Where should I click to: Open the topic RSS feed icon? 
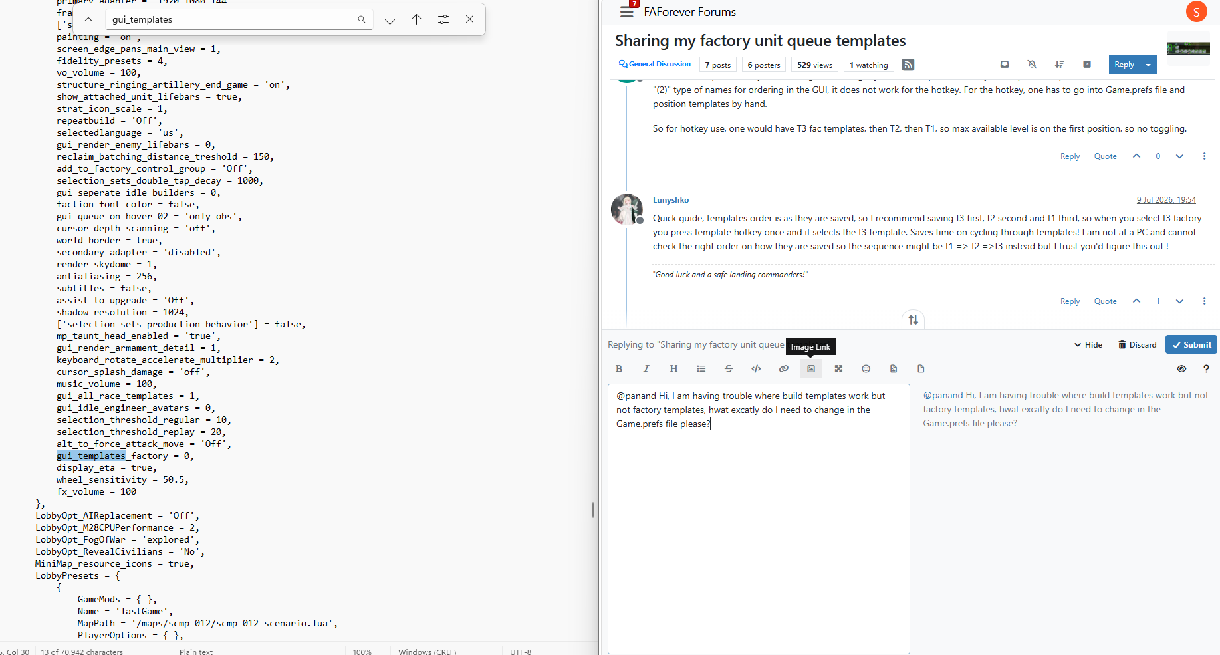click(x=908, y=65)
